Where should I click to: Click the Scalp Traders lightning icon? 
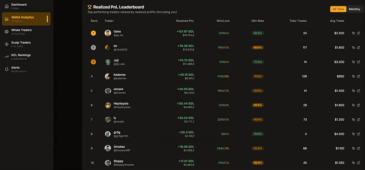click(6, 44)
